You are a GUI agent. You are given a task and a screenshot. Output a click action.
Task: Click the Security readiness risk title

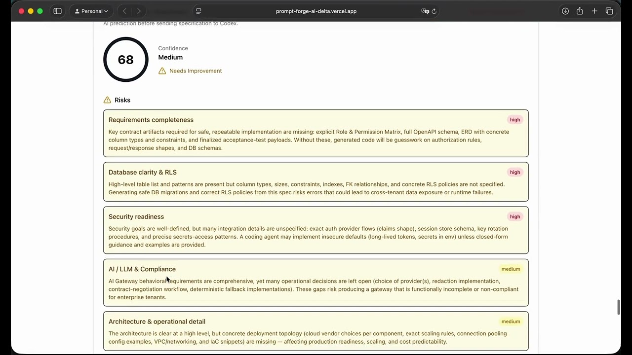pyautogui.click(x=136, y=216)
